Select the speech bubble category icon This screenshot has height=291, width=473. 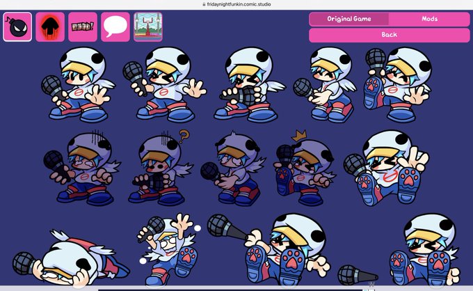(x=115, y=27)
